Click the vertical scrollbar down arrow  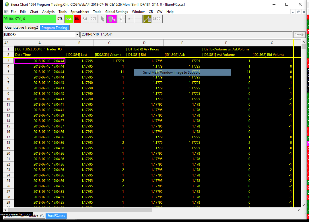(304, 205)
